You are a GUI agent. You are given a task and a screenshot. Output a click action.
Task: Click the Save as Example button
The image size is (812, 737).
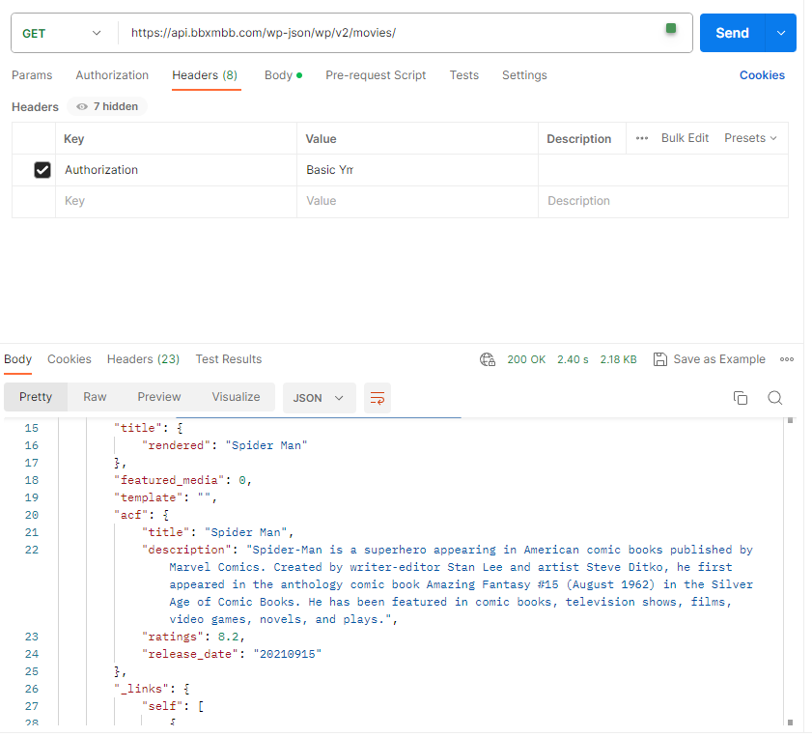710,359
